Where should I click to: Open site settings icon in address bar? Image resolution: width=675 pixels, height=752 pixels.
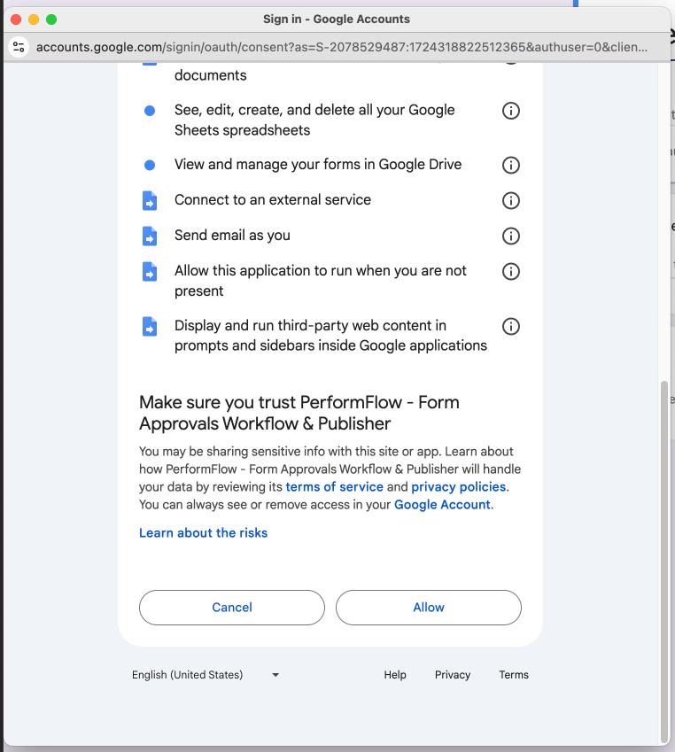click(19, 47)
